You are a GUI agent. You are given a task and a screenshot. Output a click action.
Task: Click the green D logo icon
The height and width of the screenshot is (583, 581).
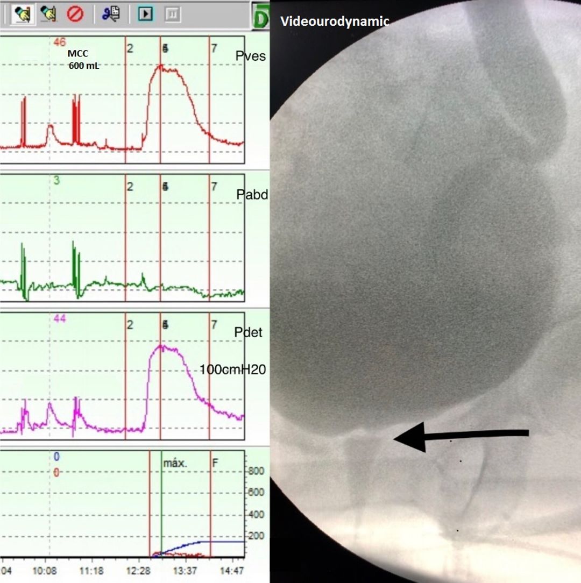[x=260, y=16]
